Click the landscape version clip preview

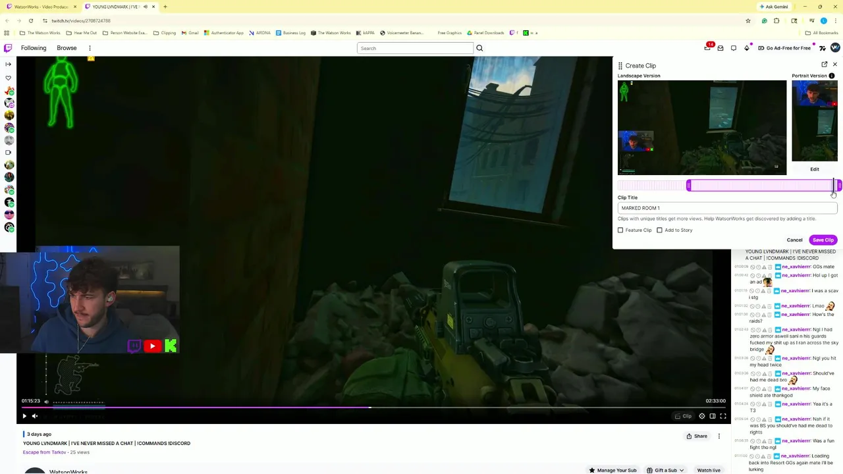coord(702,127)
